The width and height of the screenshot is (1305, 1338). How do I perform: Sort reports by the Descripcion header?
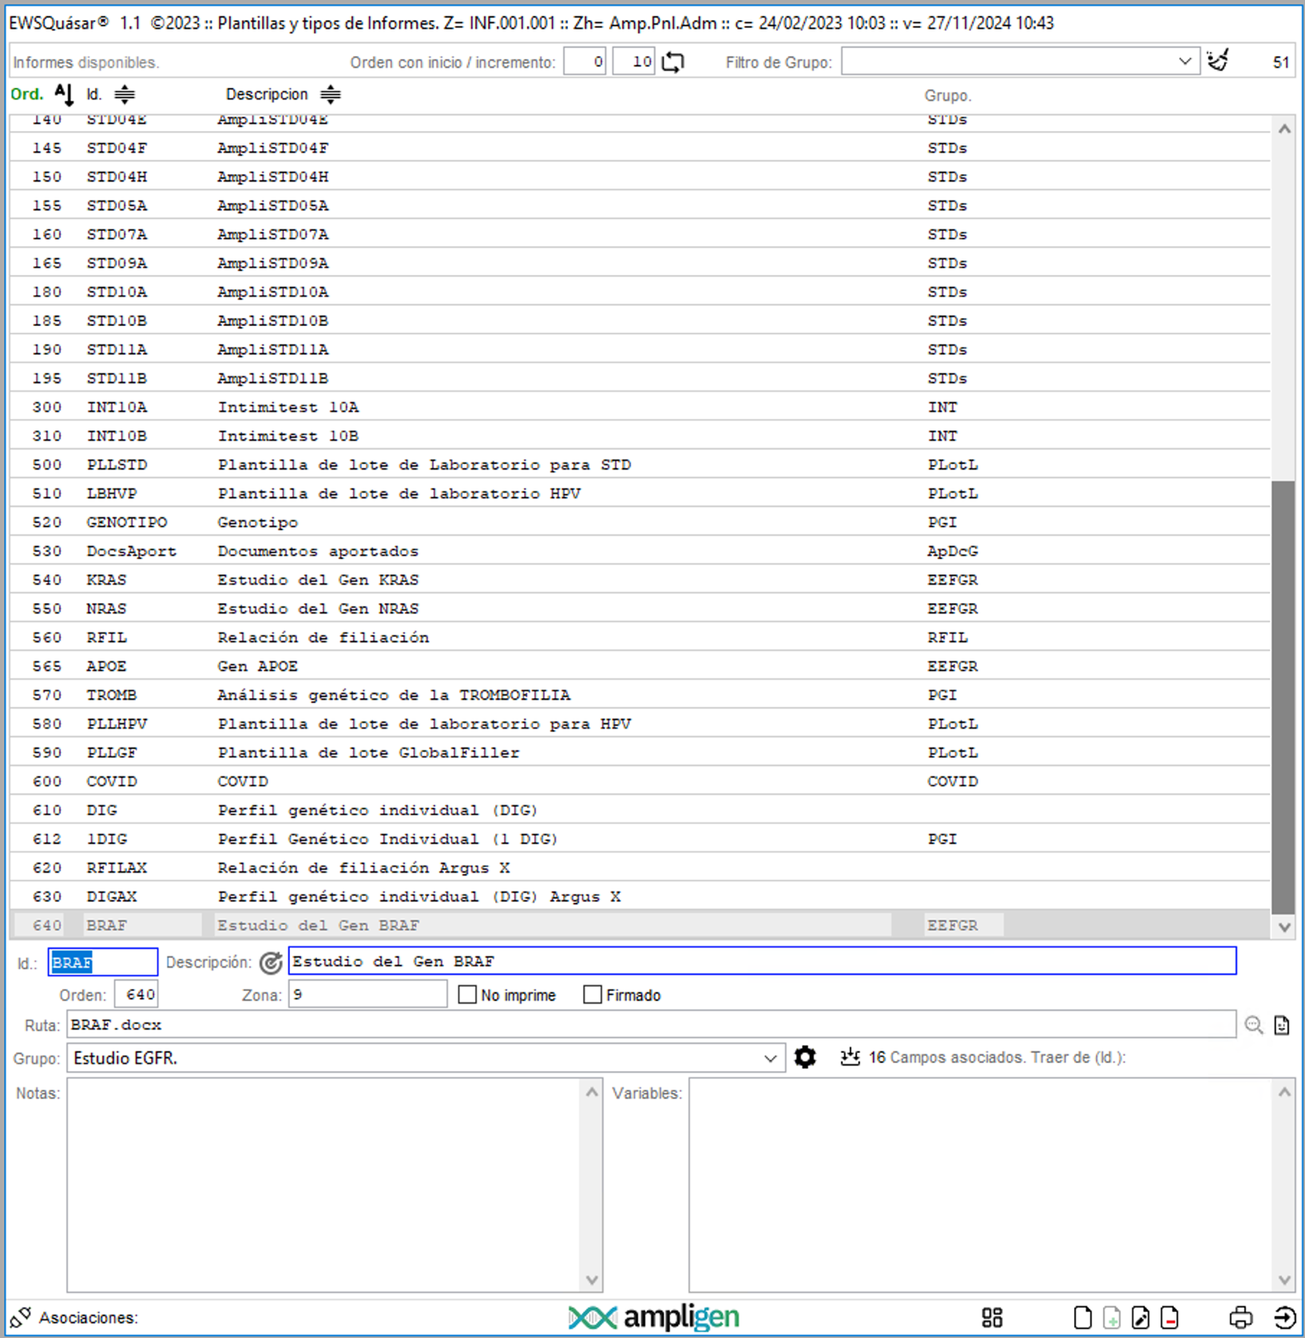(x=267, y=94)
